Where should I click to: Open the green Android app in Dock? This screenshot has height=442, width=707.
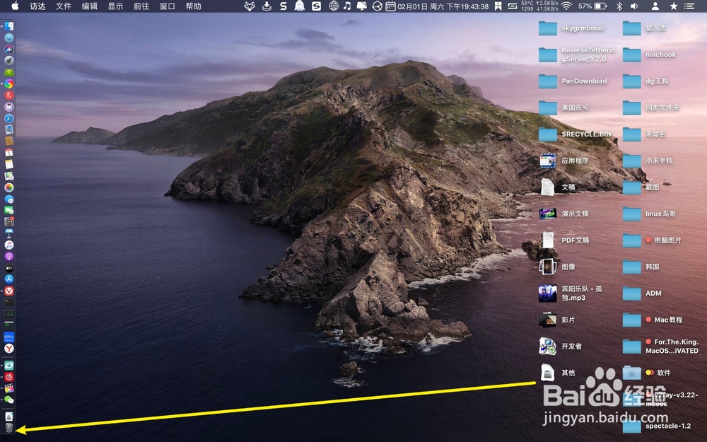pyautogui.click(x=9, y=72)
